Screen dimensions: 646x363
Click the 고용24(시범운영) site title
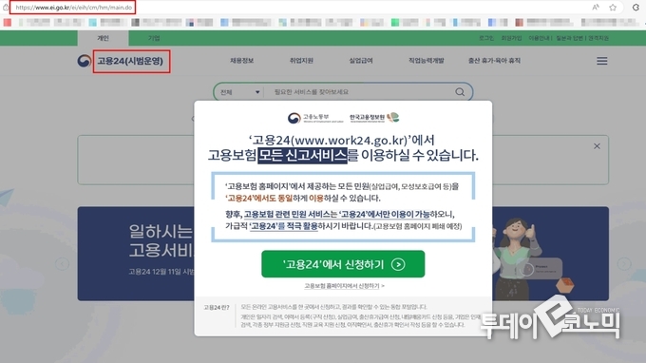130,61
